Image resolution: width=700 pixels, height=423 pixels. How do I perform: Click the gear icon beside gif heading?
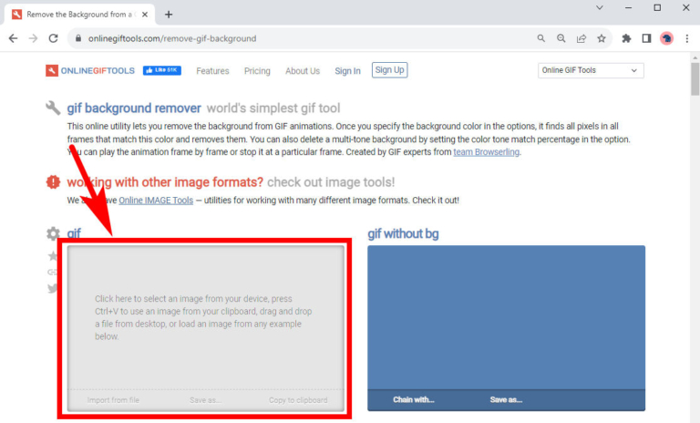coord(53,233)
